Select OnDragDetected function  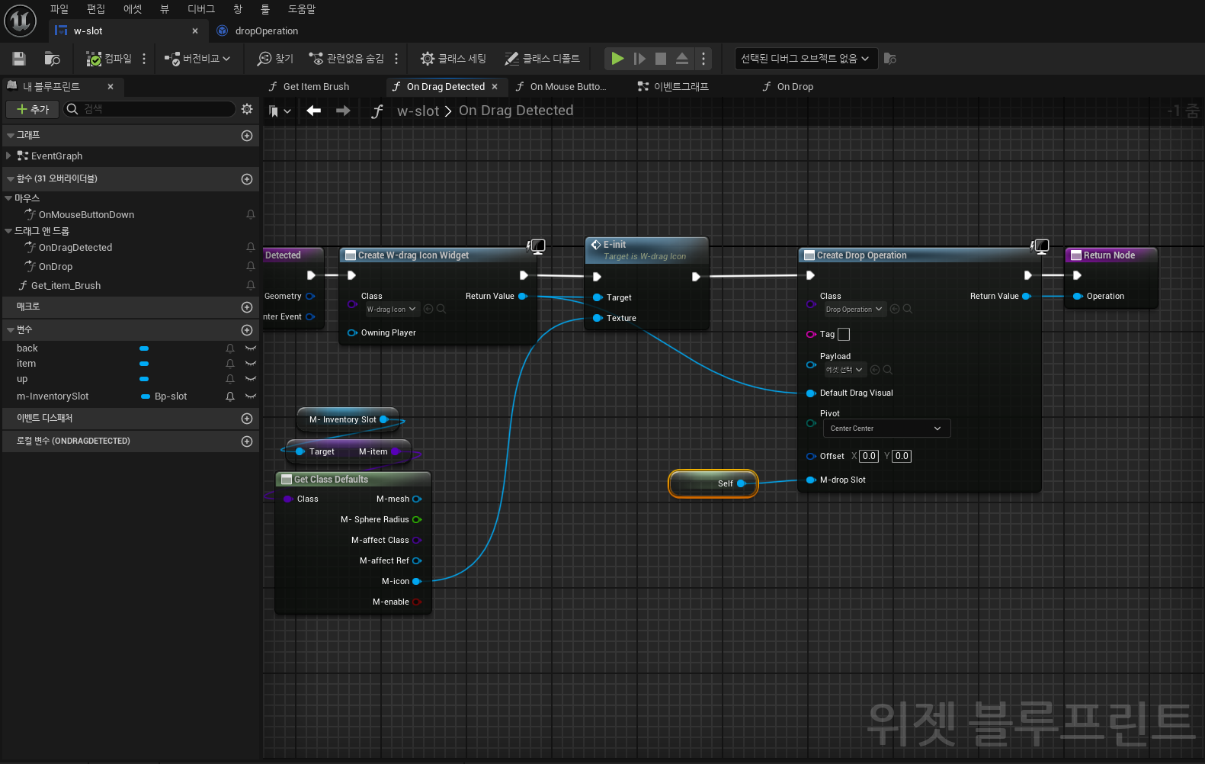point(75,248)
